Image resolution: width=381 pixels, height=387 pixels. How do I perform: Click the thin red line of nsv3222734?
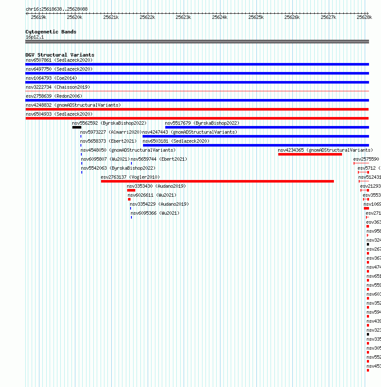tap(197, 91)
